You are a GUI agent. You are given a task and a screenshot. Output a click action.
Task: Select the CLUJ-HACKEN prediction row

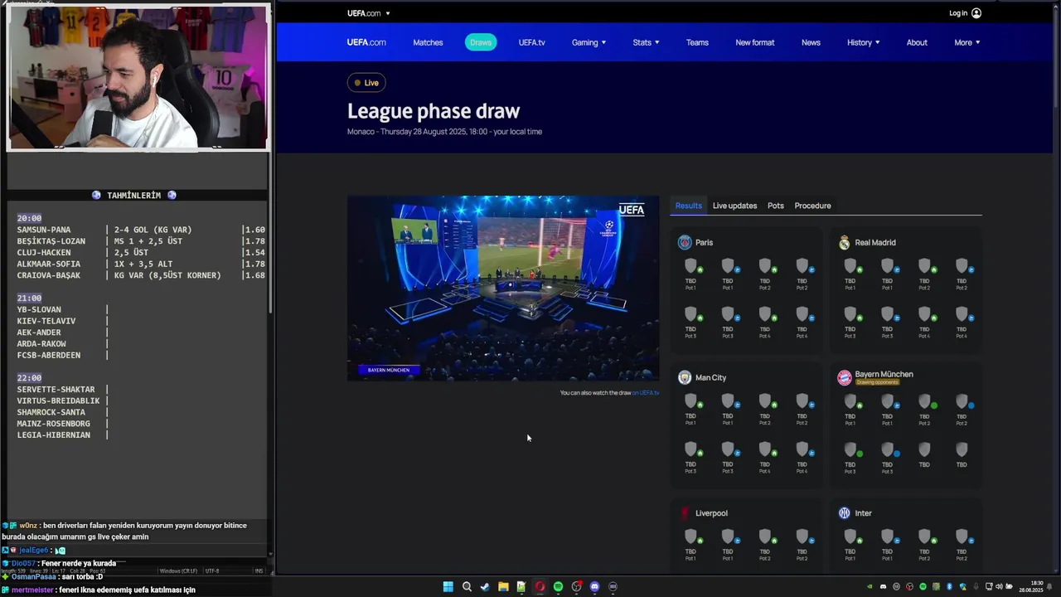(x=141, y=253)
